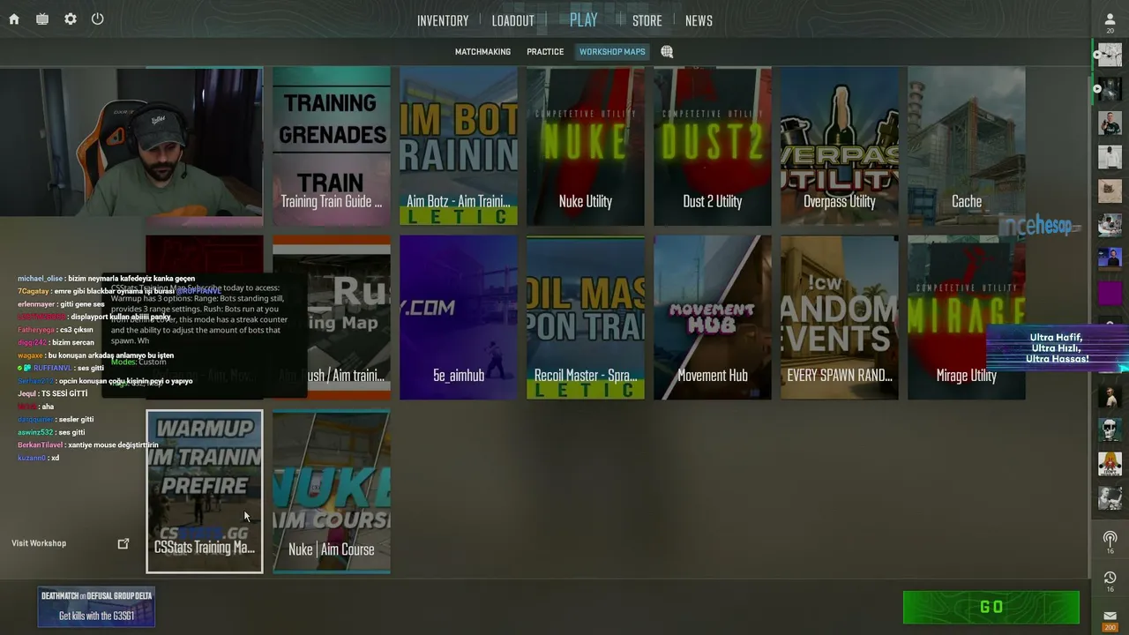Select the CSStats Training Map tile

[x=205, y=491]
